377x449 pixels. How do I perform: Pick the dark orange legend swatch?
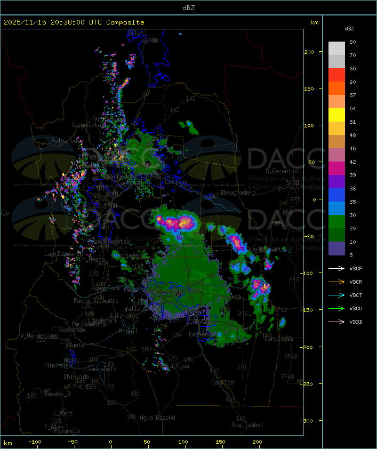(x=336, y=88)
